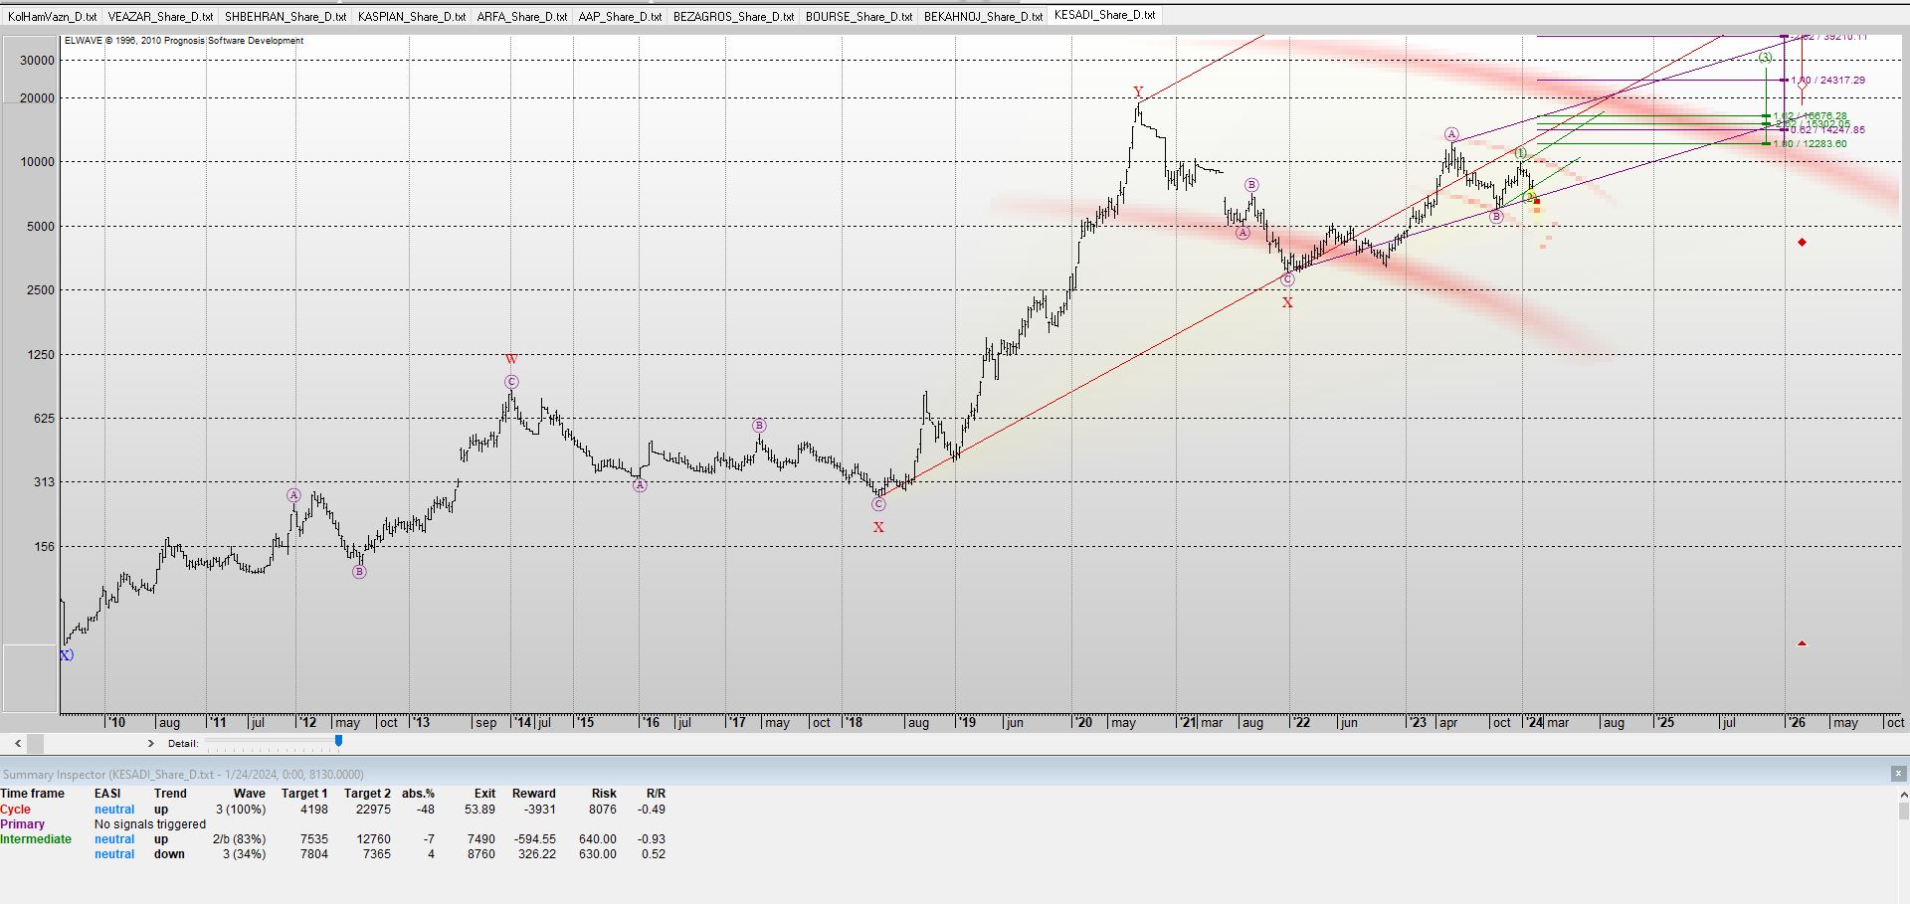The image size is (1910, 904).
Task: Select the blue (X) wave label
Action: [67, 655]
